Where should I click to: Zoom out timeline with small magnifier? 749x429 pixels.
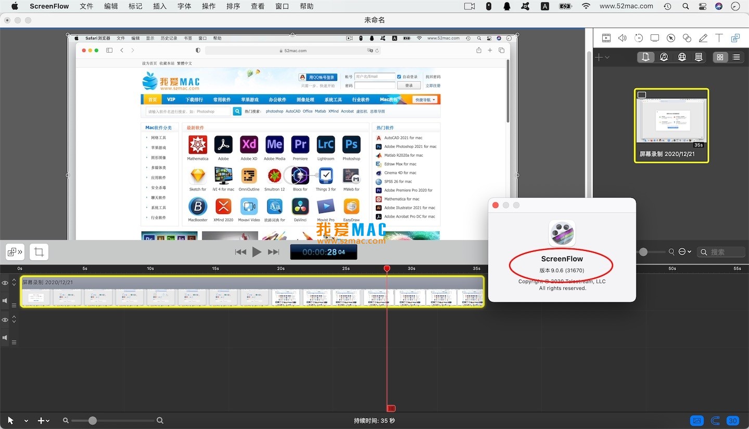click(x=66, y=421)
